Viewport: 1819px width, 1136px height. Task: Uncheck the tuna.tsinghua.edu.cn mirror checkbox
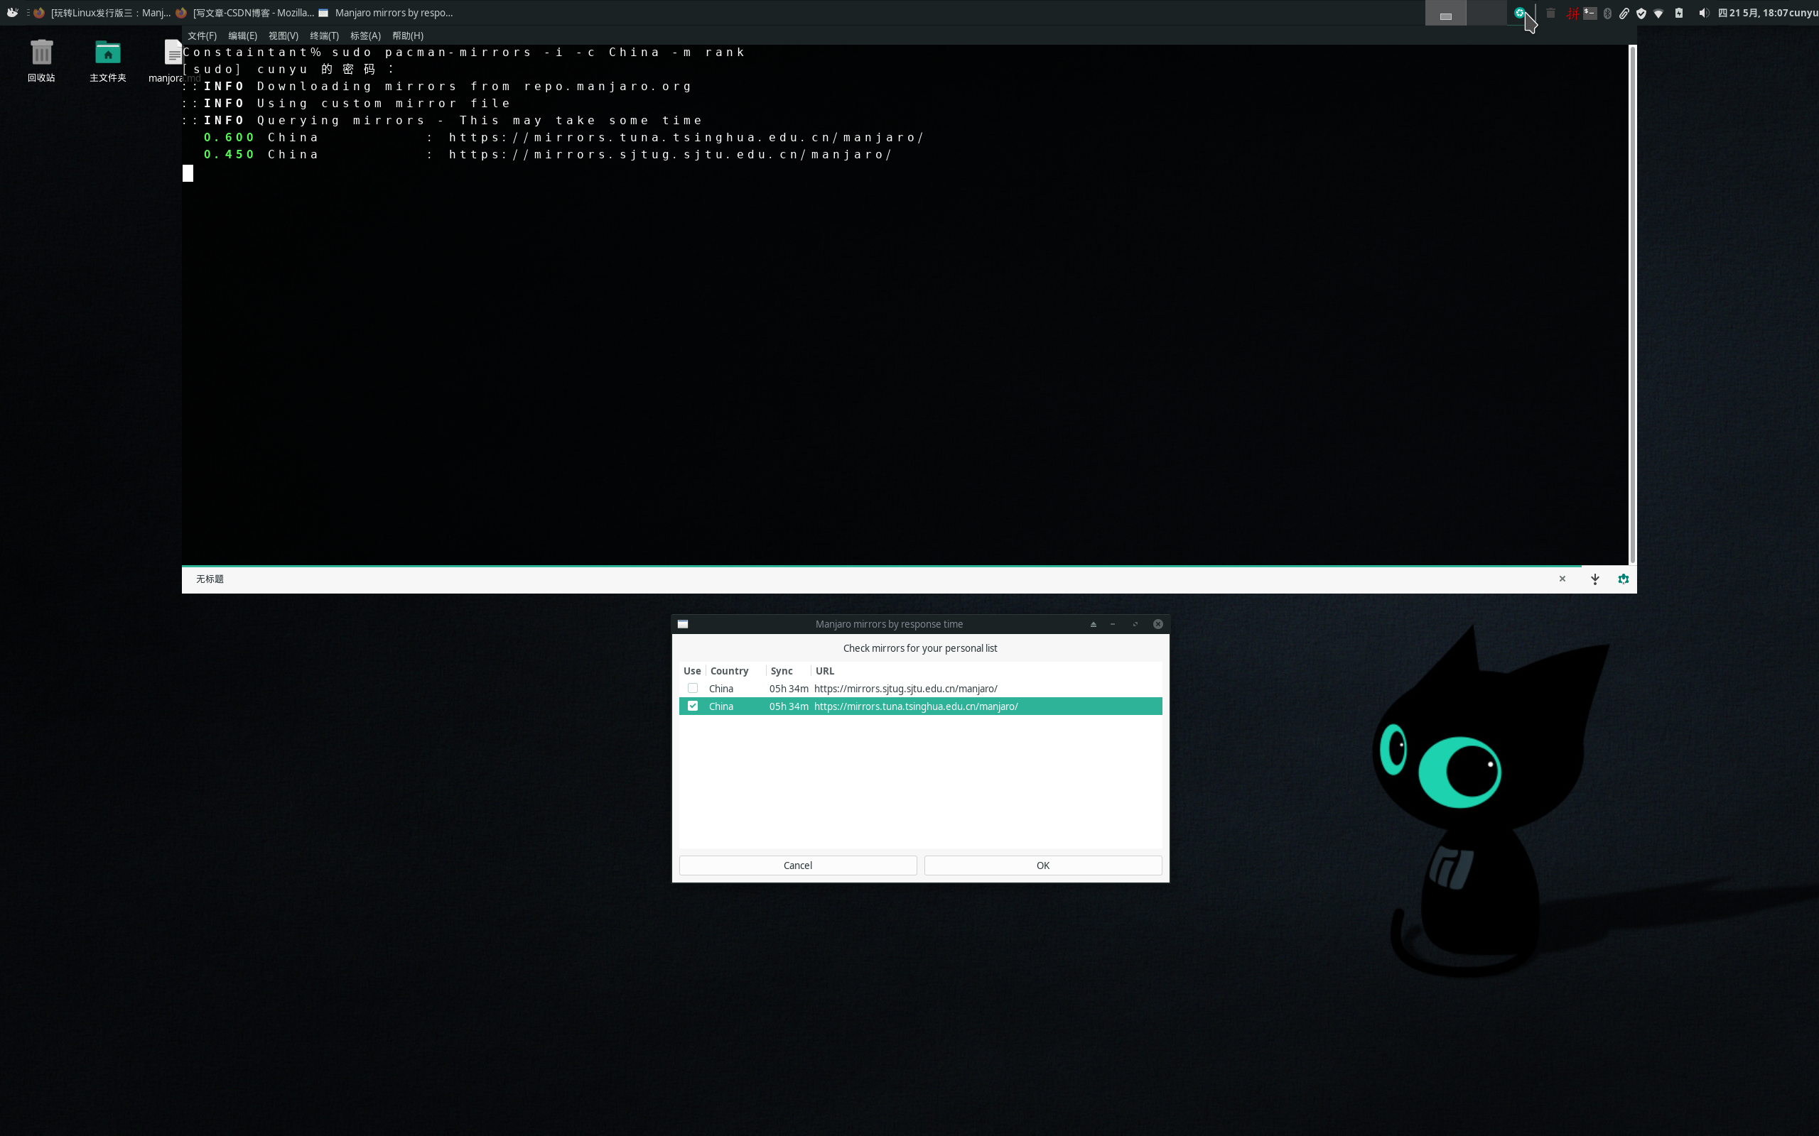tap(692, 706)
